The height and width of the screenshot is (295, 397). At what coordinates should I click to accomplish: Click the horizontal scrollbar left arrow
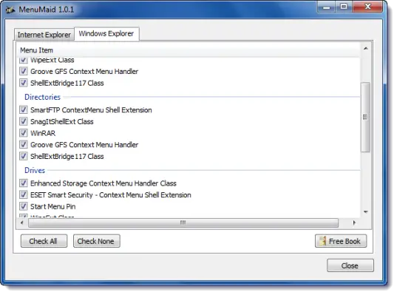(x=21, y=223)
